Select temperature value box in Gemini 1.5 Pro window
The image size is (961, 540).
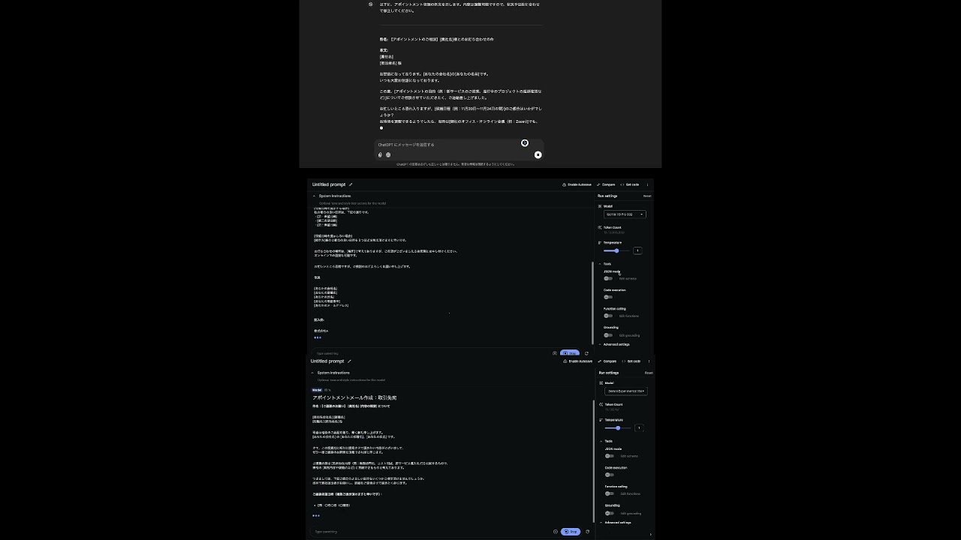637,250
